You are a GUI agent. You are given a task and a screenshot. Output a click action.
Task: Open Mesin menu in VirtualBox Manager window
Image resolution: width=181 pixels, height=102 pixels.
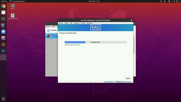click(x=54, y=27)
